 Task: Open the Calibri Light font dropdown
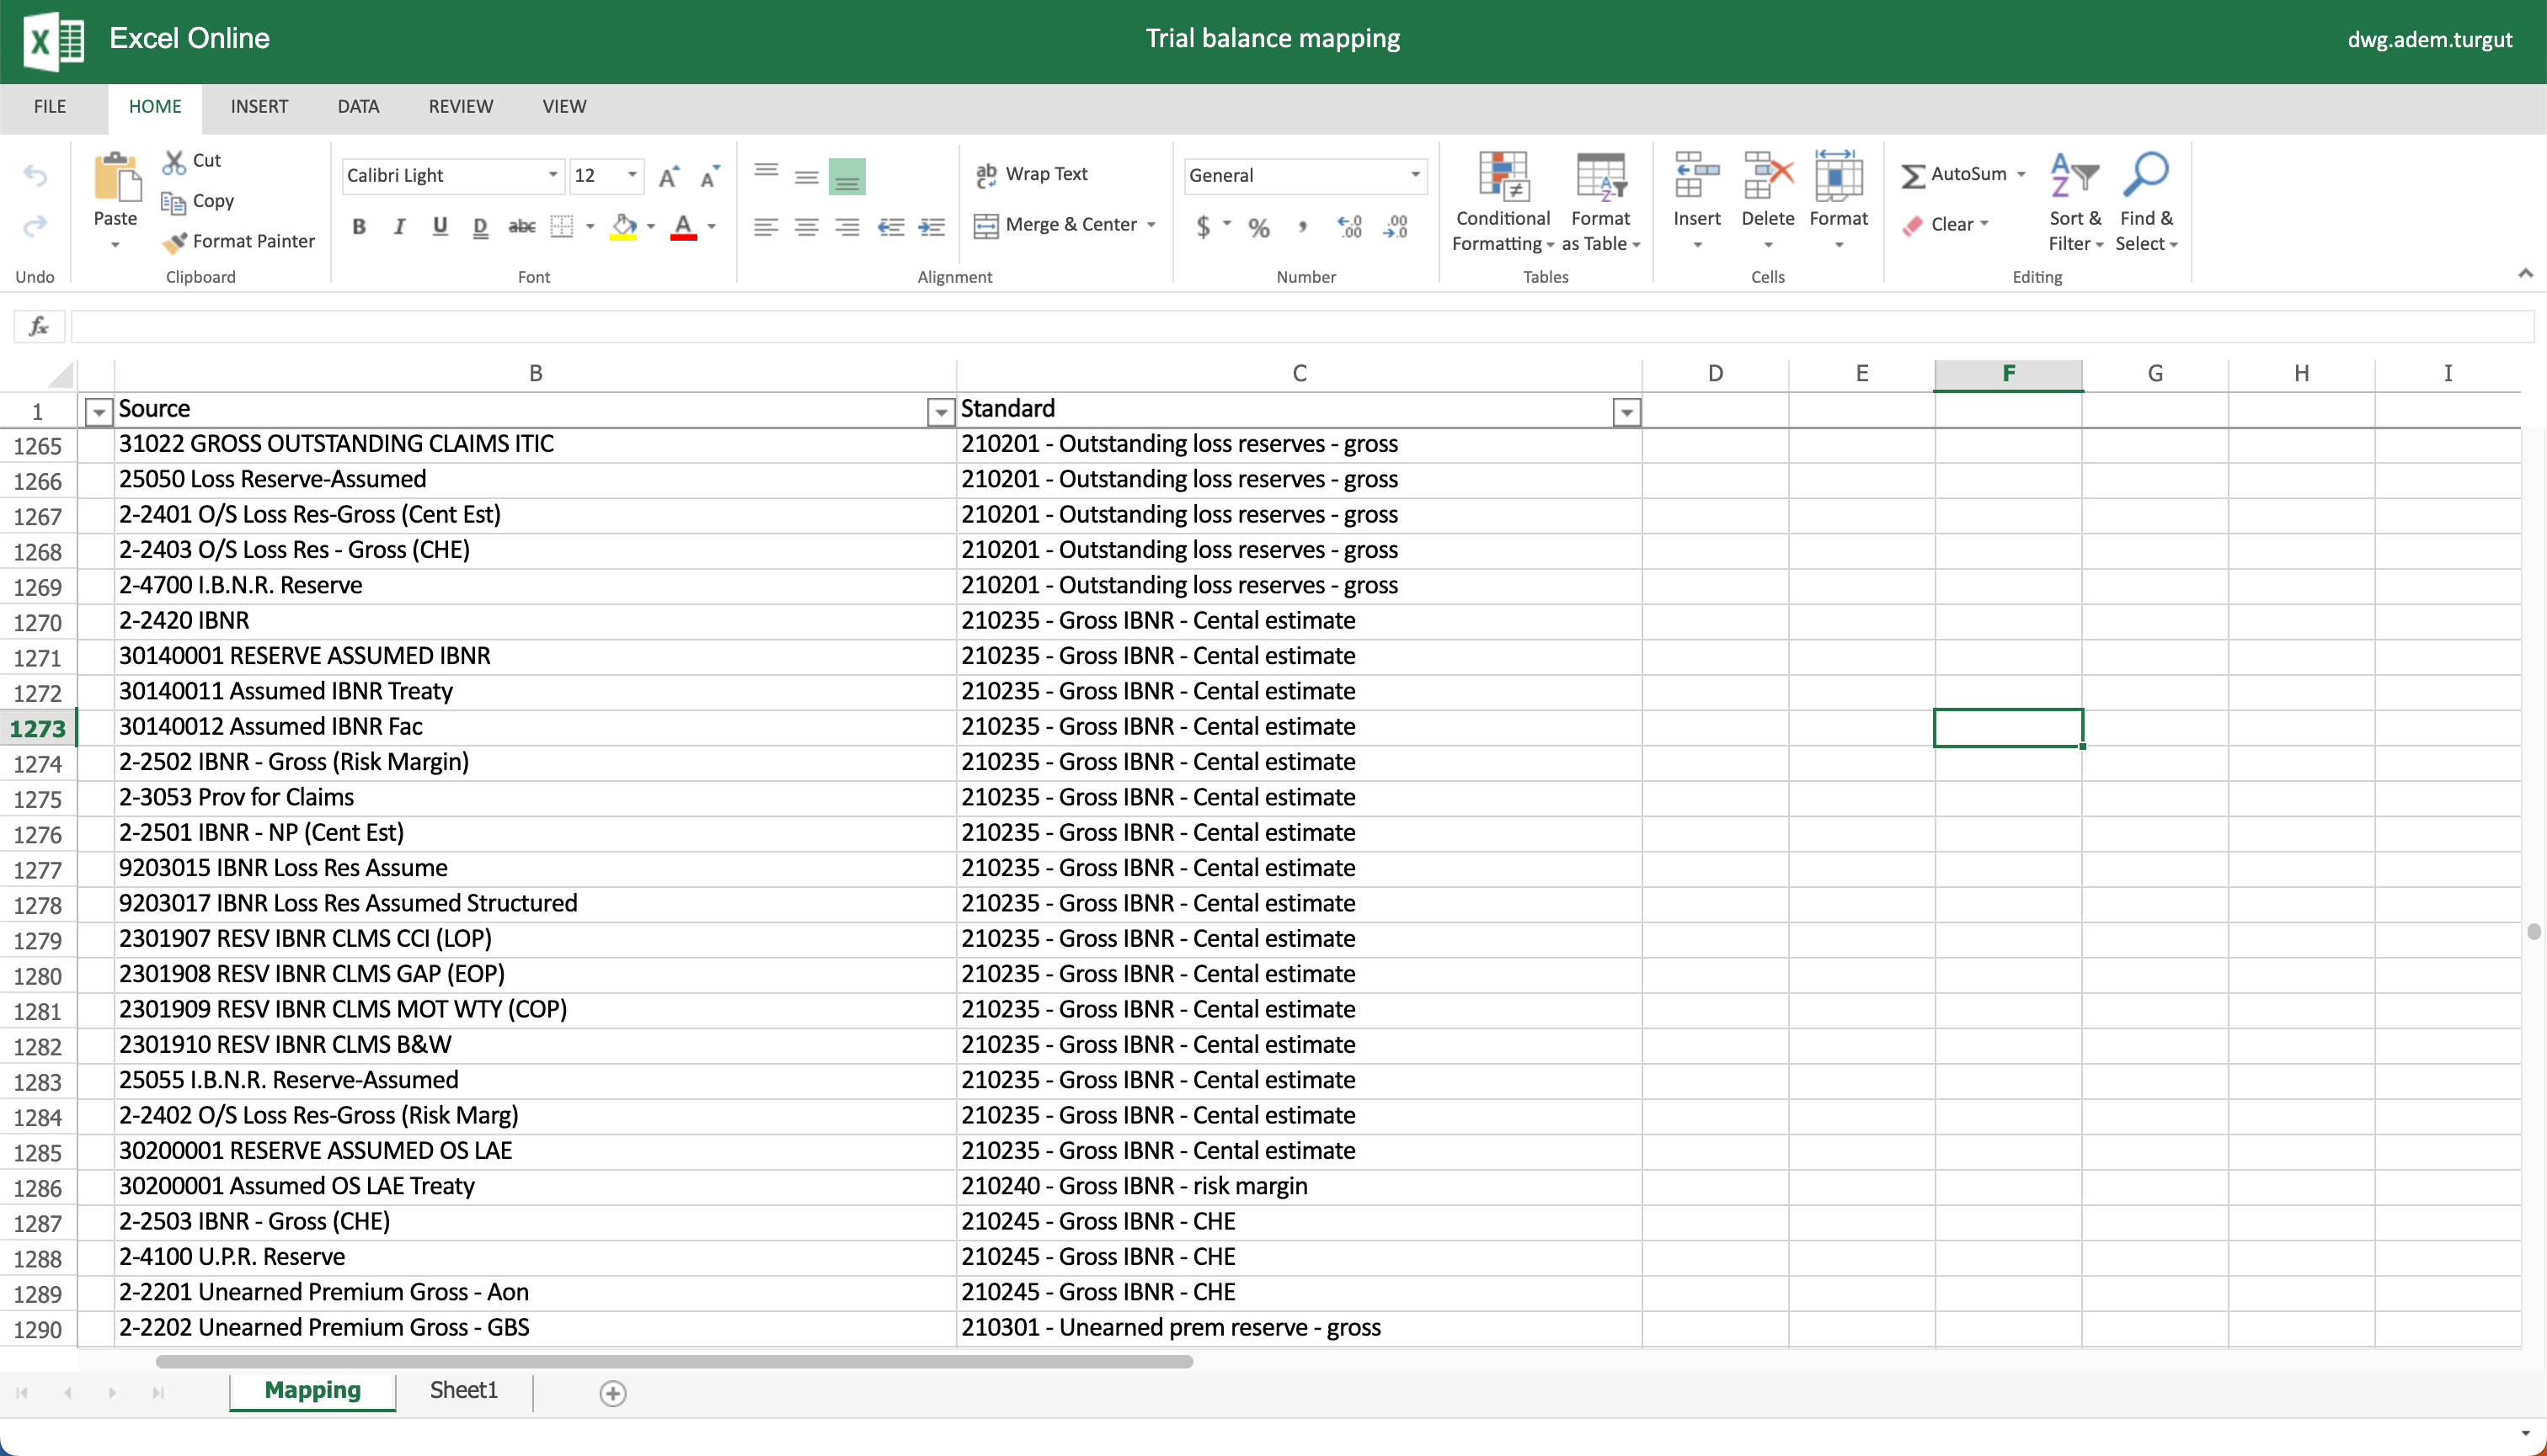[553, 175]
